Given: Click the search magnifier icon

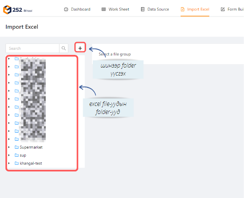Looking at the screenshot, I should tap(64, 48).
